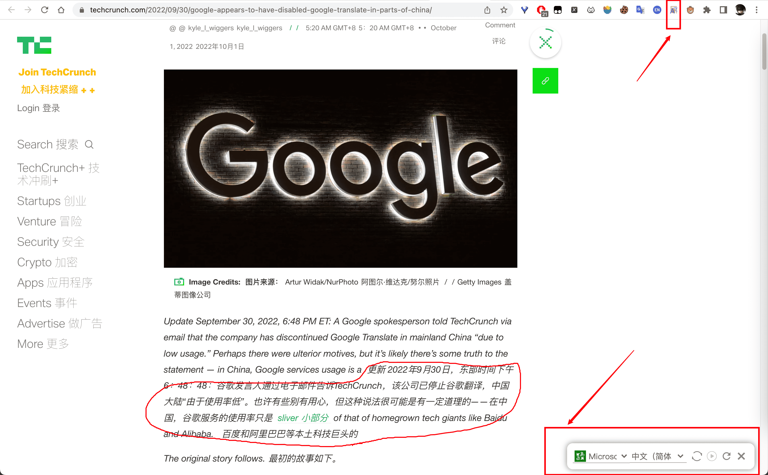Screen dimensions: 768x475
Task: Open the cookie extension
Action: (624, 10)
